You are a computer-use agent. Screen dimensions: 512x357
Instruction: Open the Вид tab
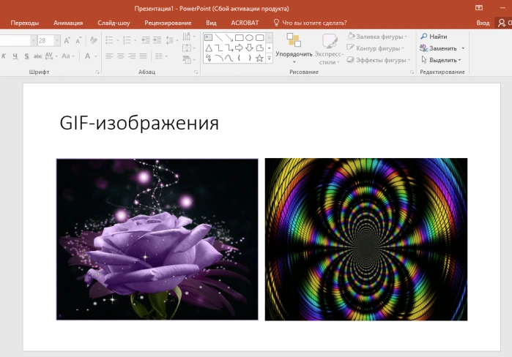(211, 23)
